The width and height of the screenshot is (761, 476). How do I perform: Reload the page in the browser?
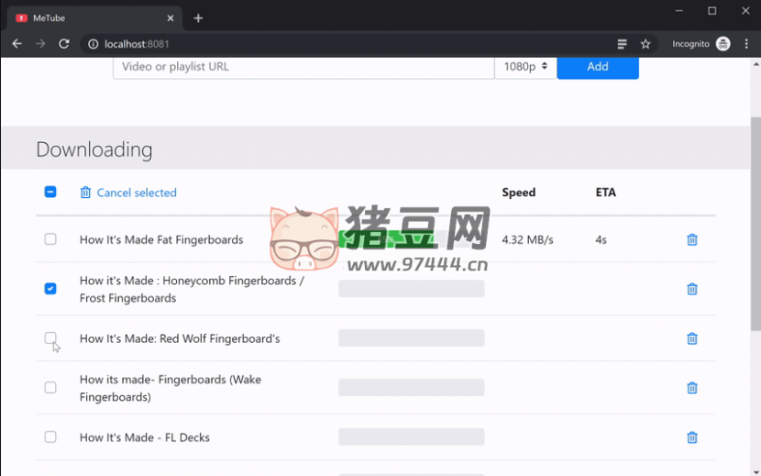pyautogui.click(x=64, y=44)
